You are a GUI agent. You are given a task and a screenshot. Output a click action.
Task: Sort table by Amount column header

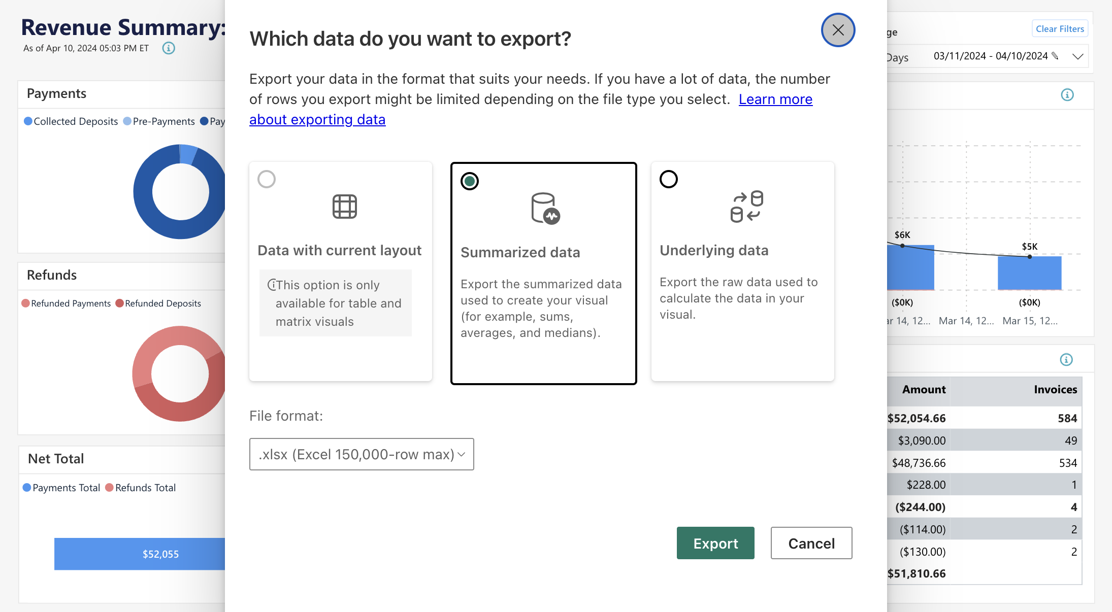pos(924,389)
